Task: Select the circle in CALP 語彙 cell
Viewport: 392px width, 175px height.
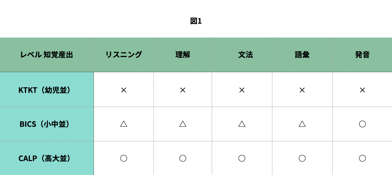Action: point(302,158)
